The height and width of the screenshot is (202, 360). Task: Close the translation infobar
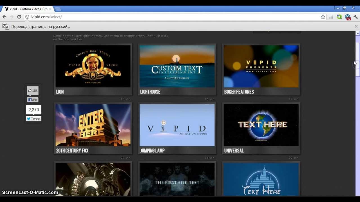point(356,26)
